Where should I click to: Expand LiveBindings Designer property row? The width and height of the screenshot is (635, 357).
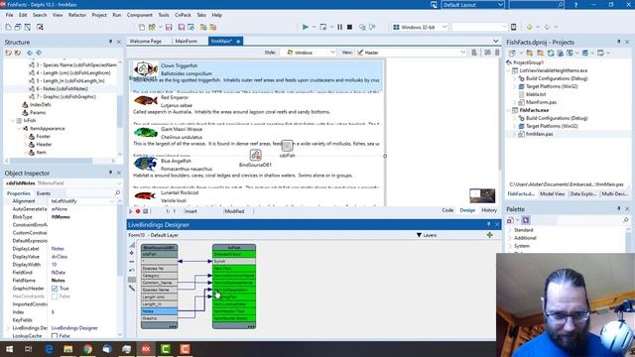8,328
